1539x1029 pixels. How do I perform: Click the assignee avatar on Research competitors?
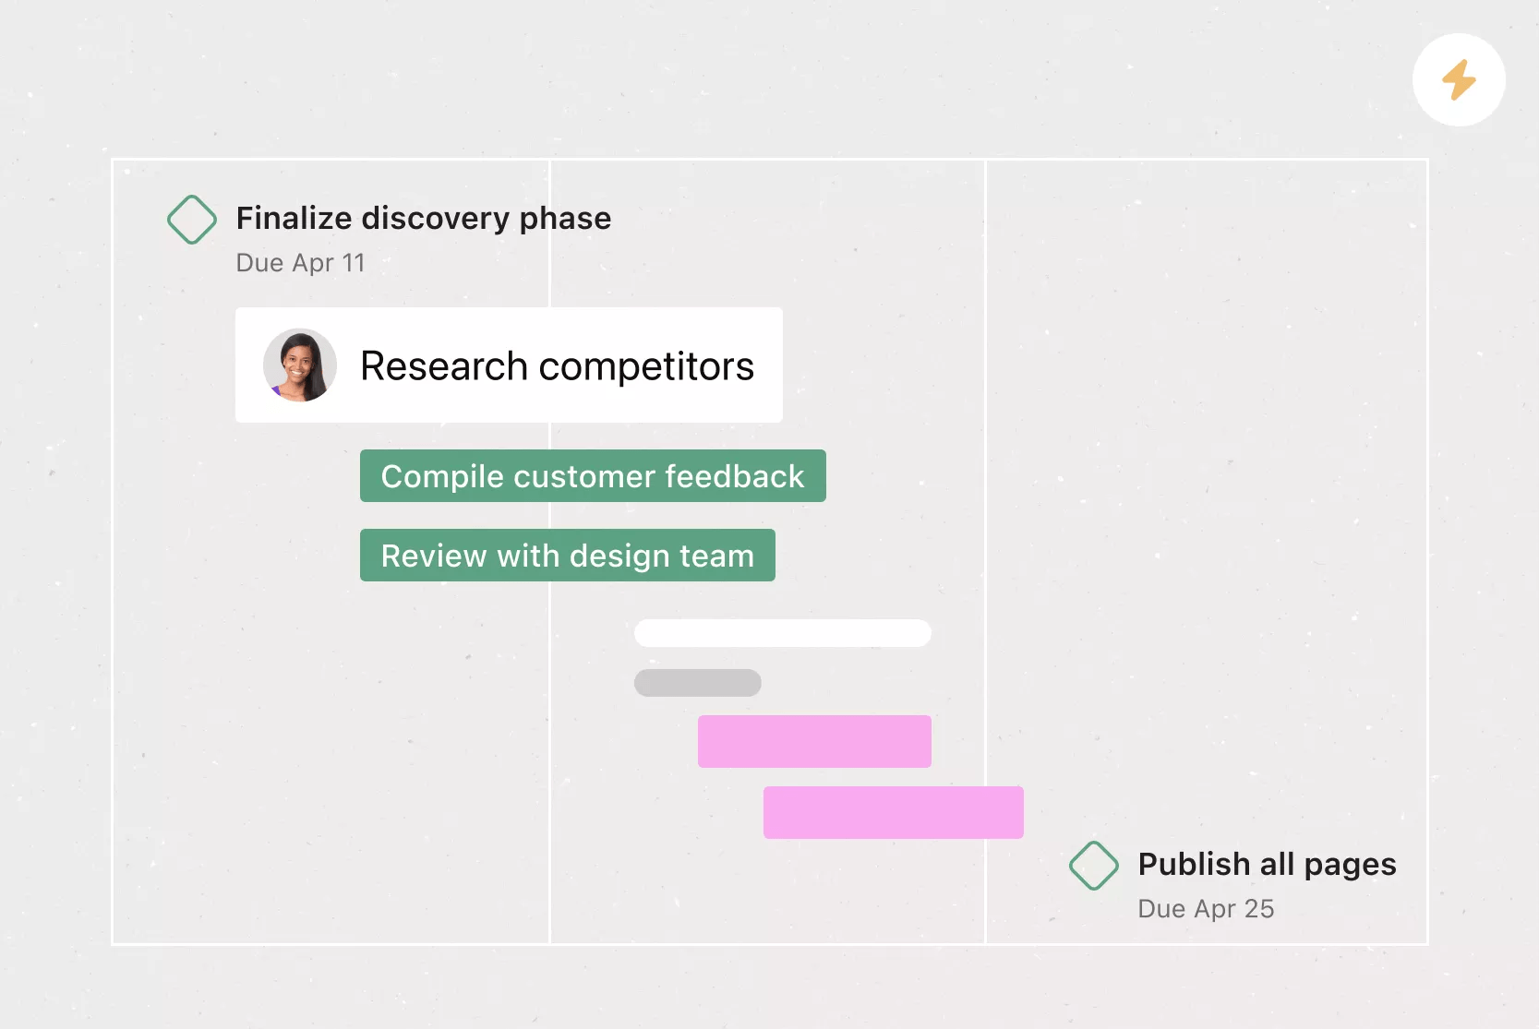pos(300,365)
